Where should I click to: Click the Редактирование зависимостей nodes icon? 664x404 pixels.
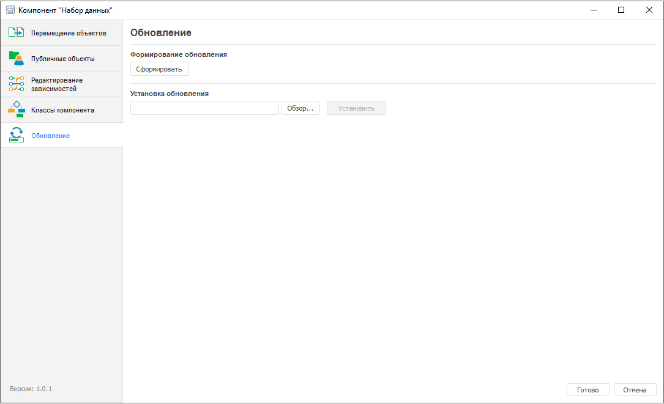17,84
